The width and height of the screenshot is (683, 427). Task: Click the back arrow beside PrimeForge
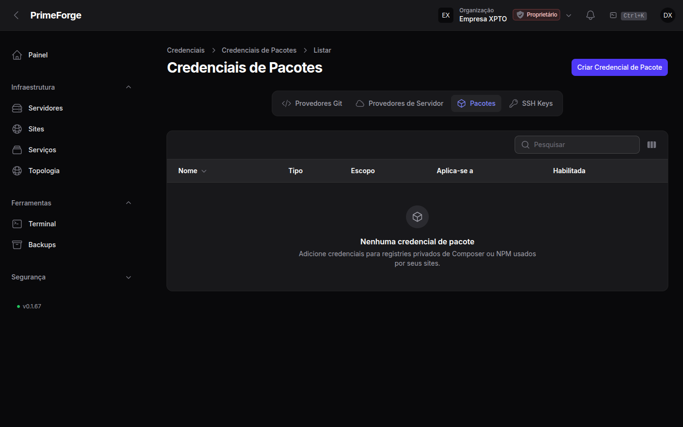(17, 15)
